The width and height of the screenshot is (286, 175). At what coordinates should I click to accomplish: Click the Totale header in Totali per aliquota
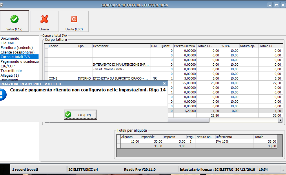[x=265, y=137]
